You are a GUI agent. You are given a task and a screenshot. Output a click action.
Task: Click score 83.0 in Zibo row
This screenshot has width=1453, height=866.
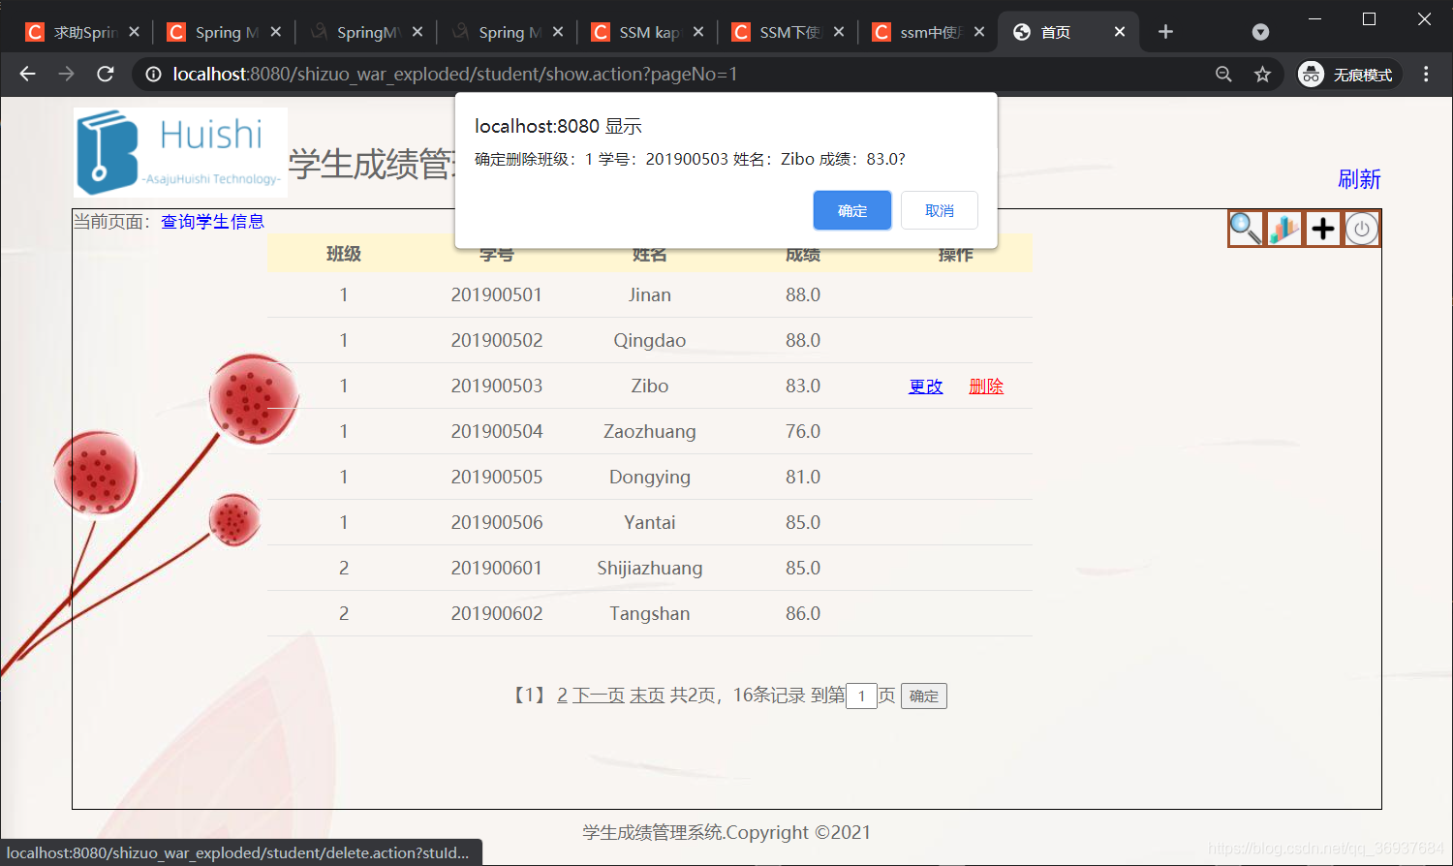coord(803,387)
